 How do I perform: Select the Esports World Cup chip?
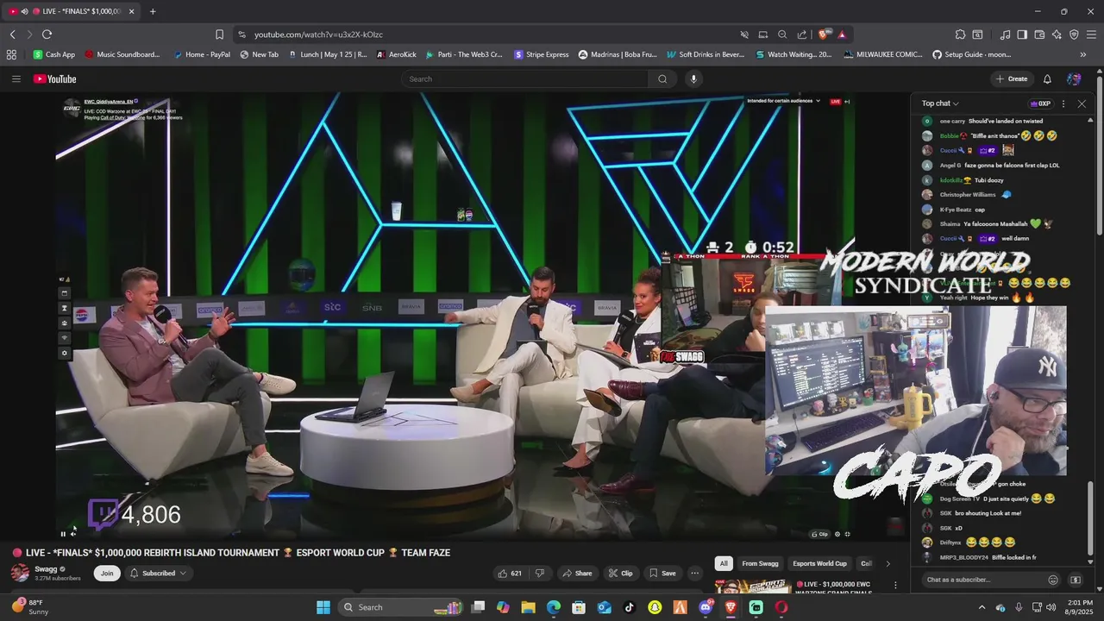[x=819, y=563]
